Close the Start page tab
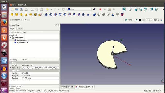 [72, 87]
